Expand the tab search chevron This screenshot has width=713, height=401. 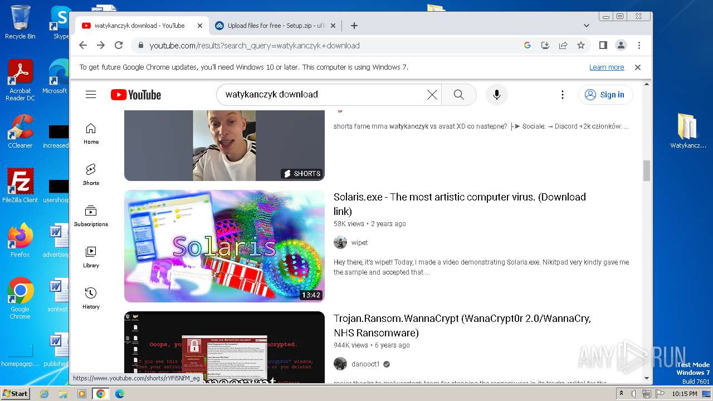[586, 26]
